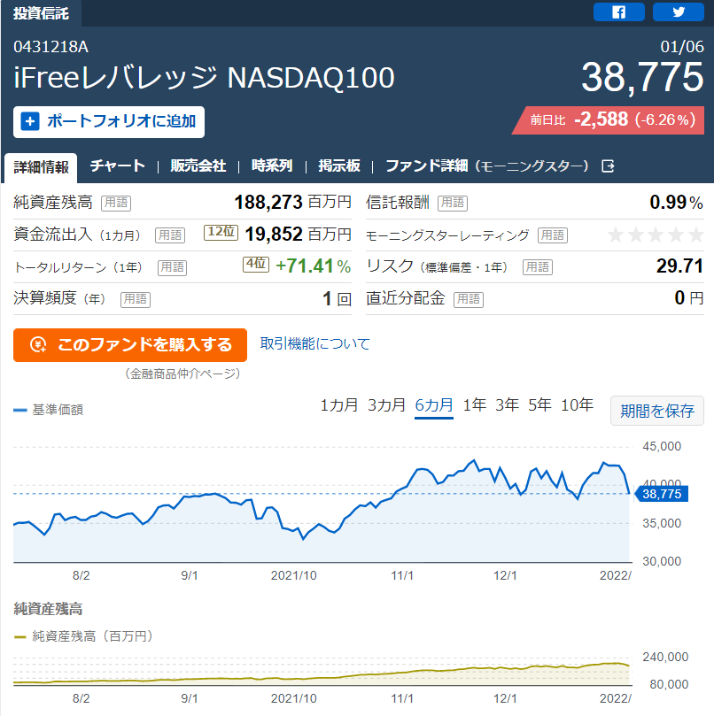Click the Morningstar star rating
This screenshot has width=714, height=716.
(x=656, y=235)
